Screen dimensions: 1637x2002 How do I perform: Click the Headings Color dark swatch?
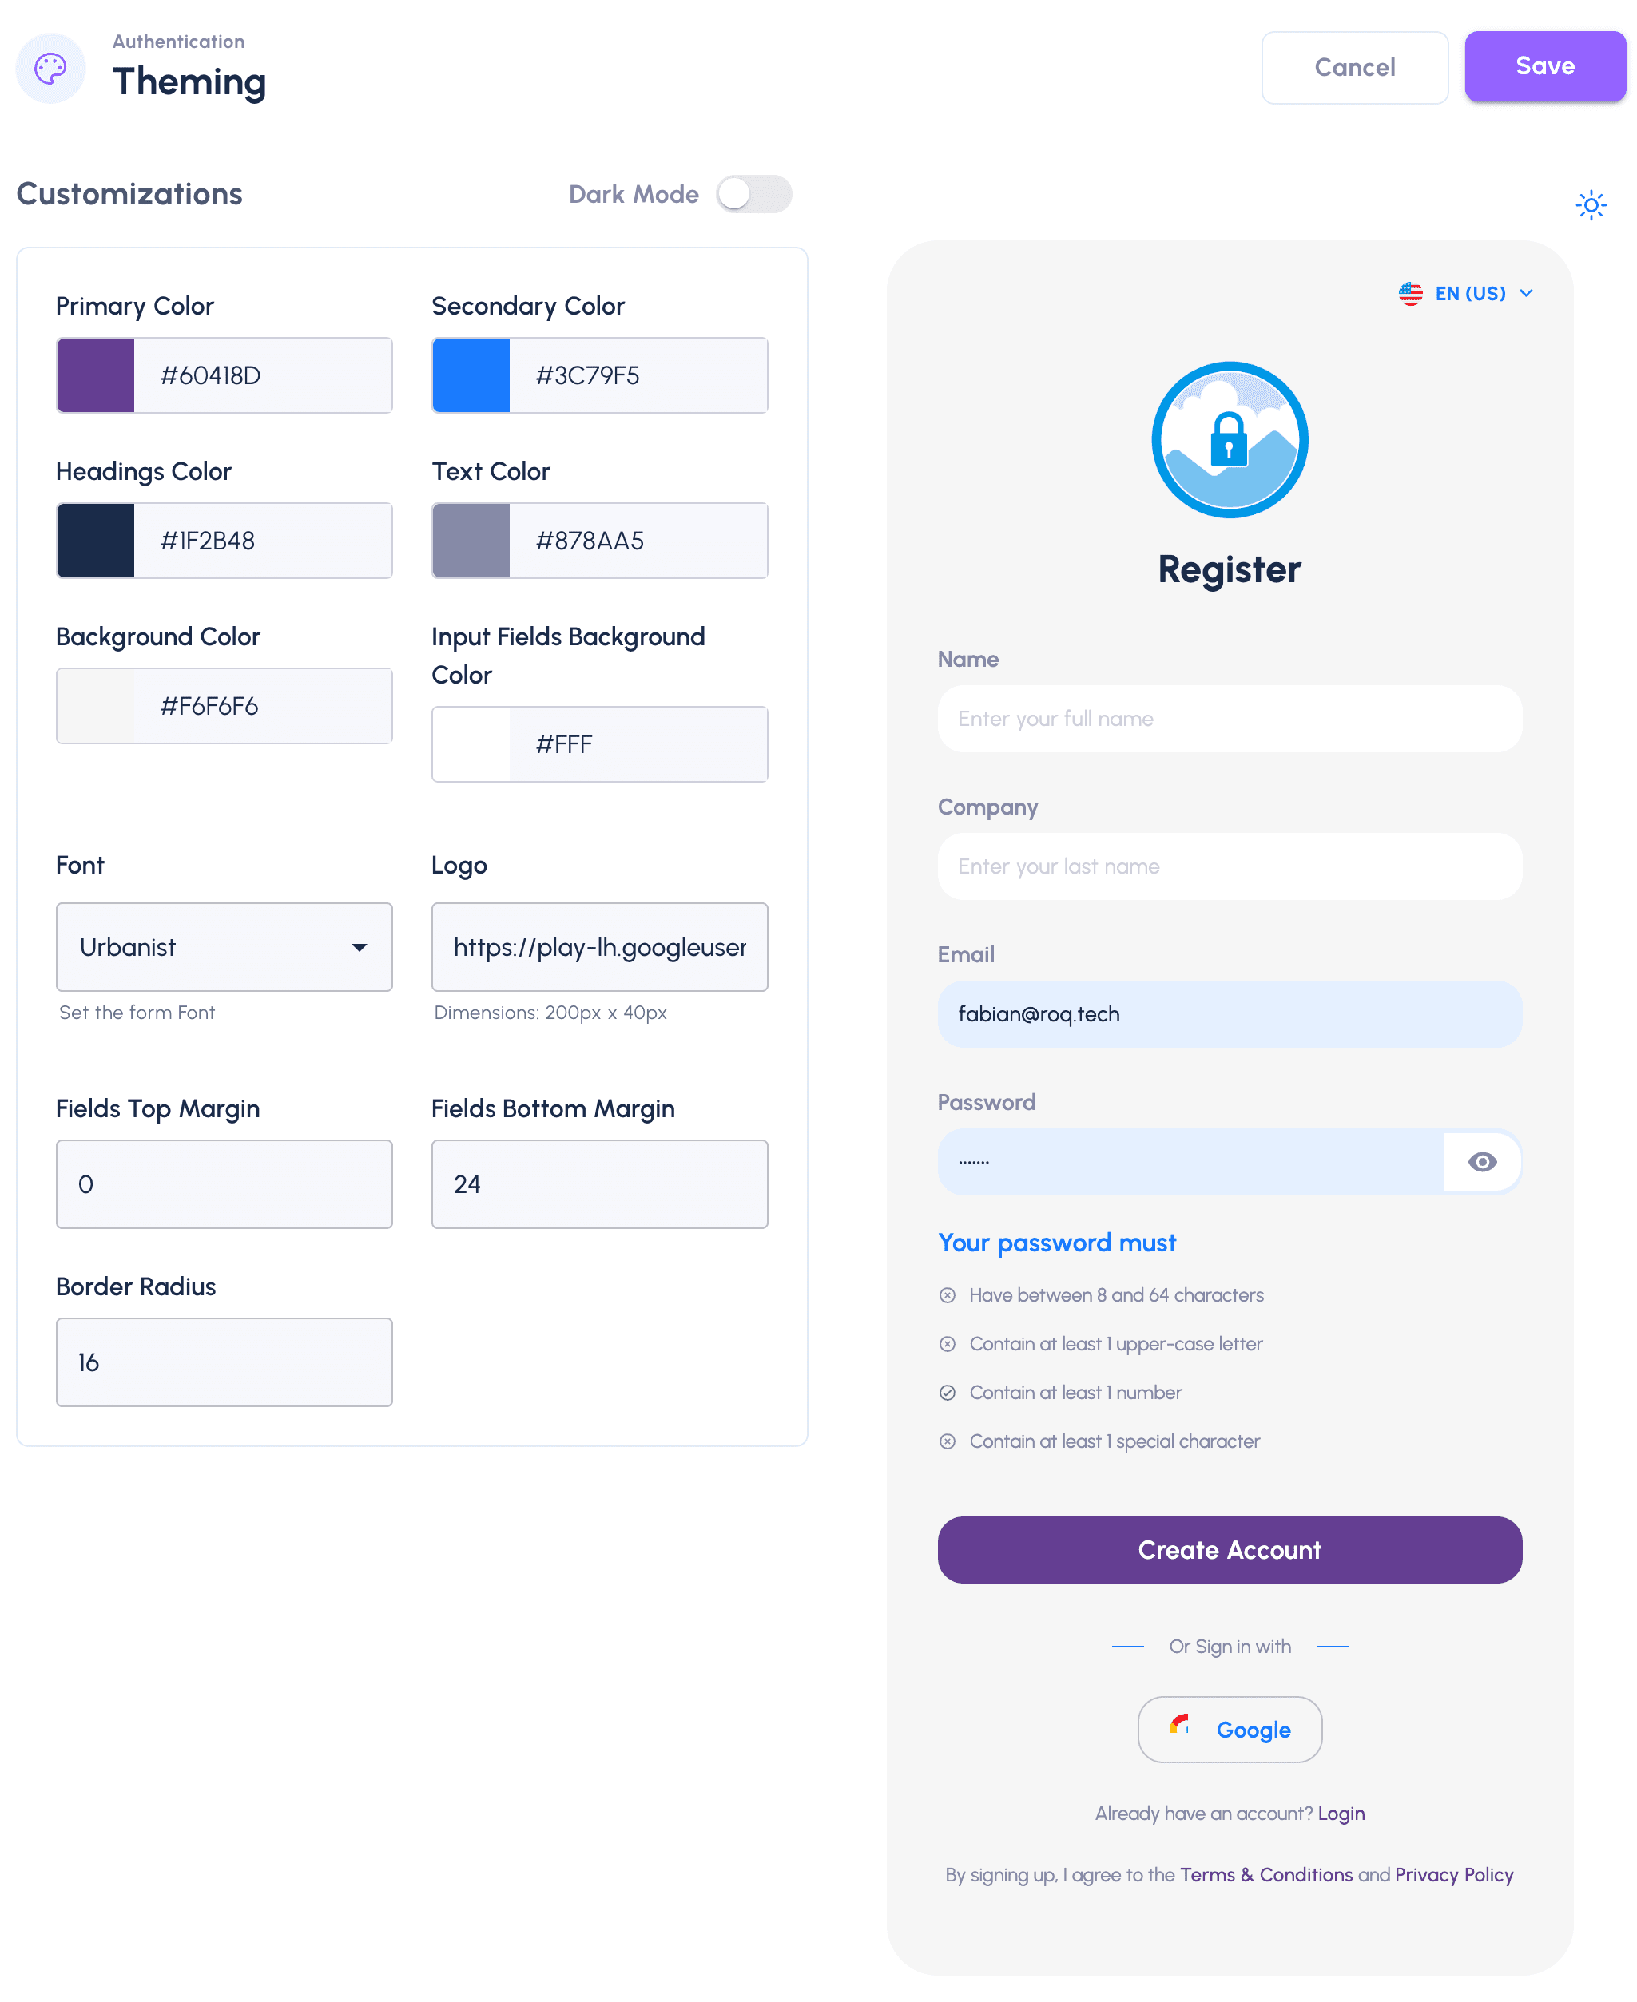coord(95,541)
